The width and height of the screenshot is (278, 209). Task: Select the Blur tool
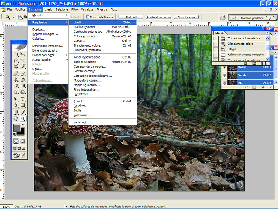[x=16, y=92]
